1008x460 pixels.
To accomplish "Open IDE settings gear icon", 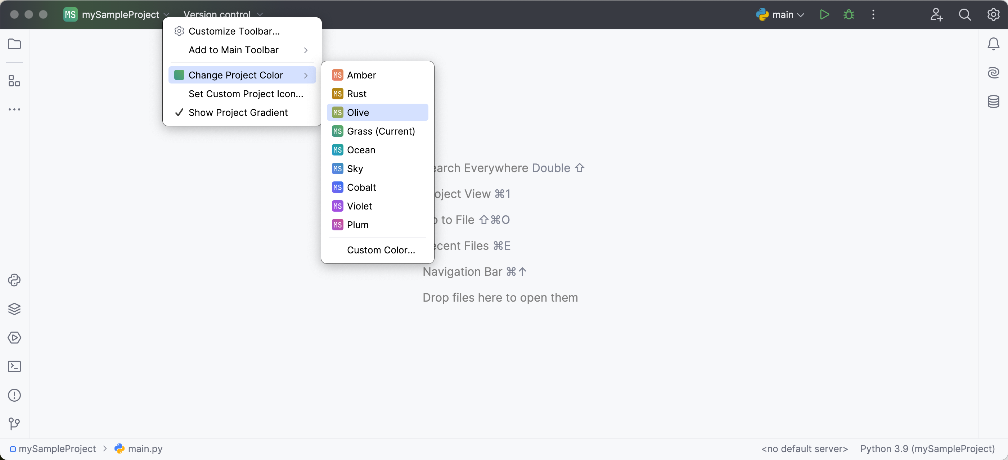I will coord(993,14).
